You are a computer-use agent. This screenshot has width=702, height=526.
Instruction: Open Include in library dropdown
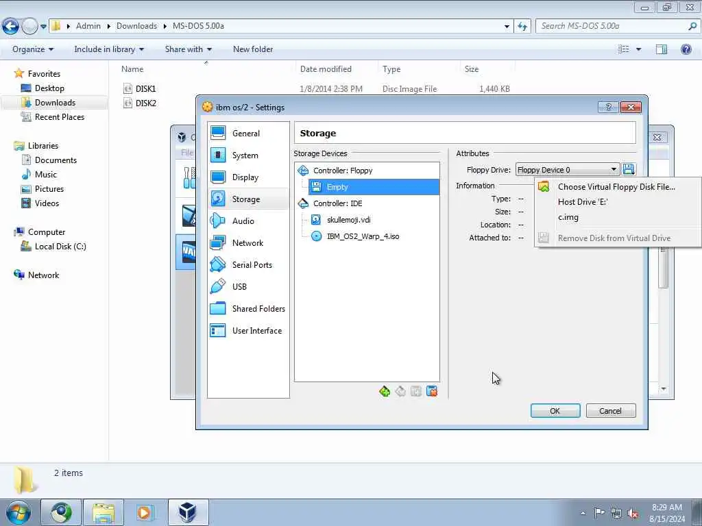109,49
